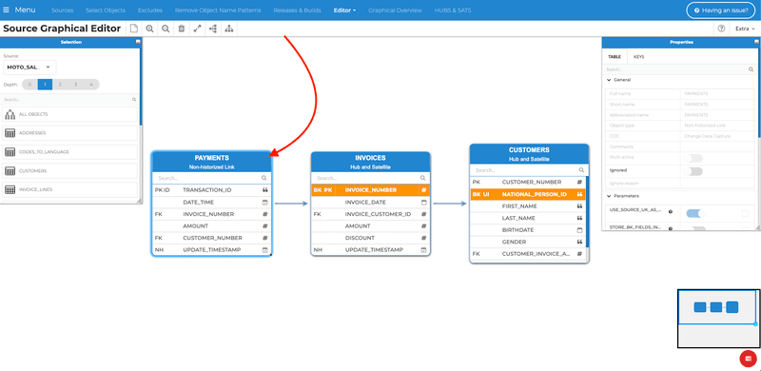Viewport: 761px width, 371px height.
Task: Click number type icon on CUSTOMER_NUMBER row in CUSTOMERS
Action: click(579, 182)
